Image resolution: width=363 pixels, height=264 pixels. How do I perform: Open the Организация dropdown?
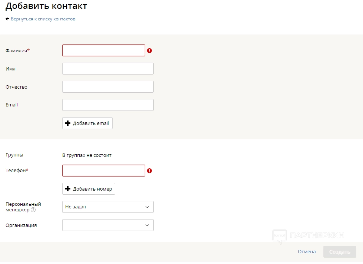tap(104, 225)
